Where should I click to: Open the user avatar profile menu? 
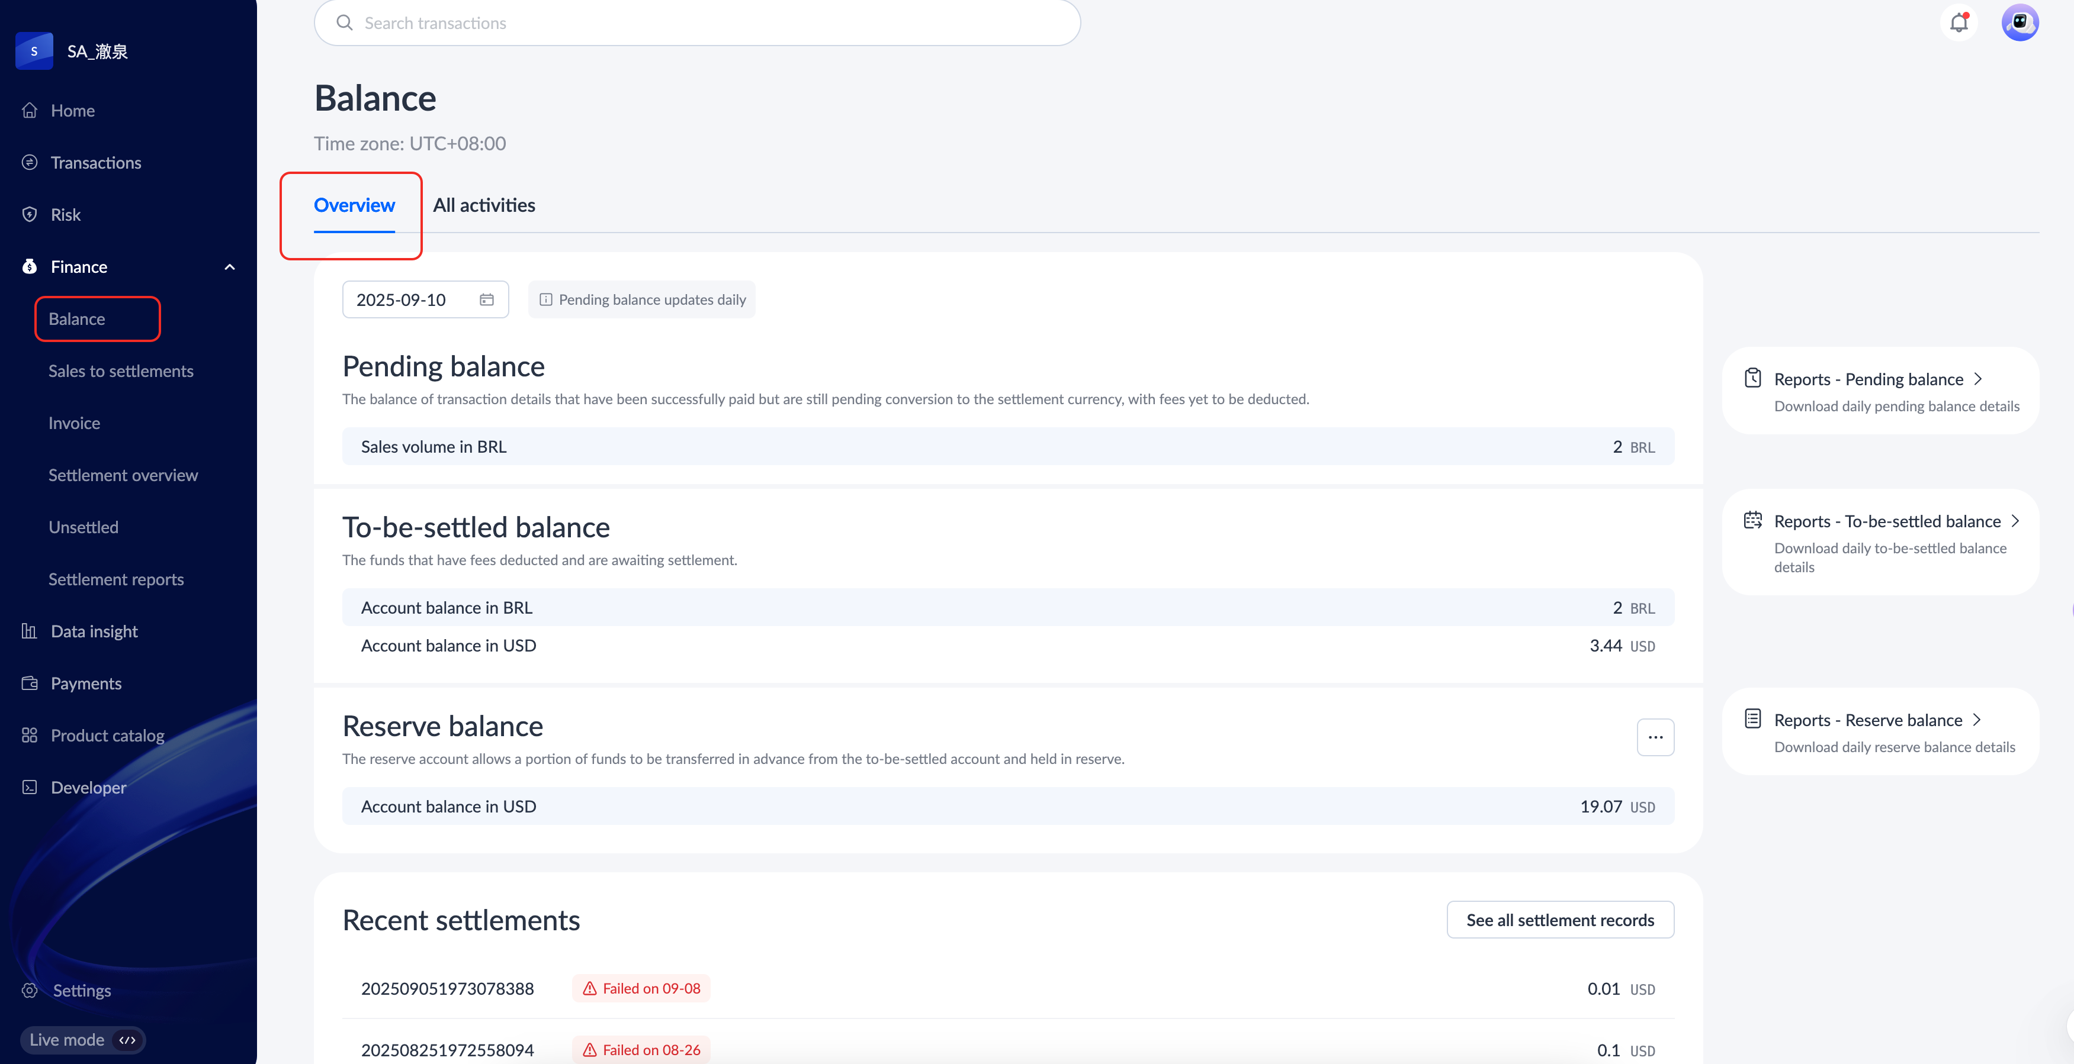coord(2020,22)
